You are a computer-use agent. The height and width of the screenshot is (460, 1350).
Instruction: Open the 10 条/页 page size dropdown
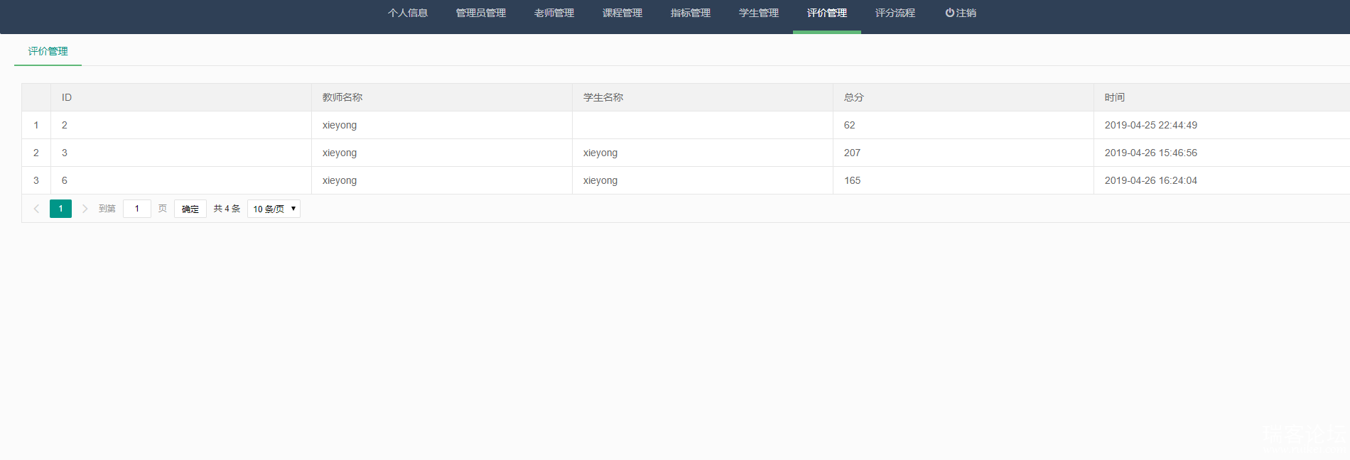click(x=274, y=209)
